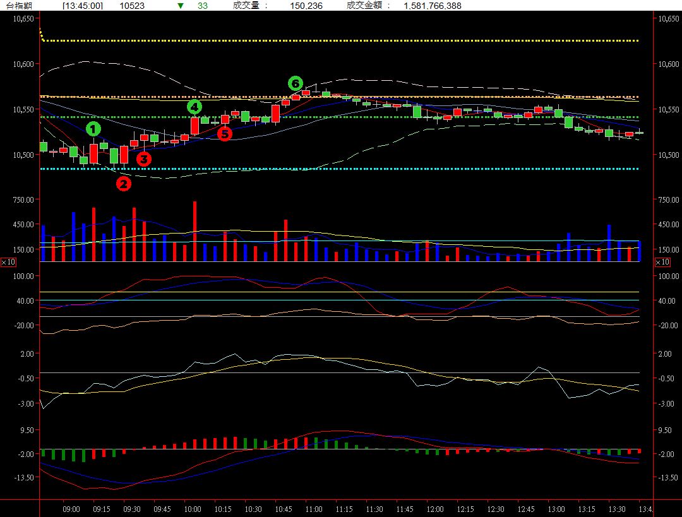Image resolution: width=682 pixels, height=517 pixels.
Task: Select green marker 6 near the price peak
Action: pyautogui.click(x=296, y=83)
